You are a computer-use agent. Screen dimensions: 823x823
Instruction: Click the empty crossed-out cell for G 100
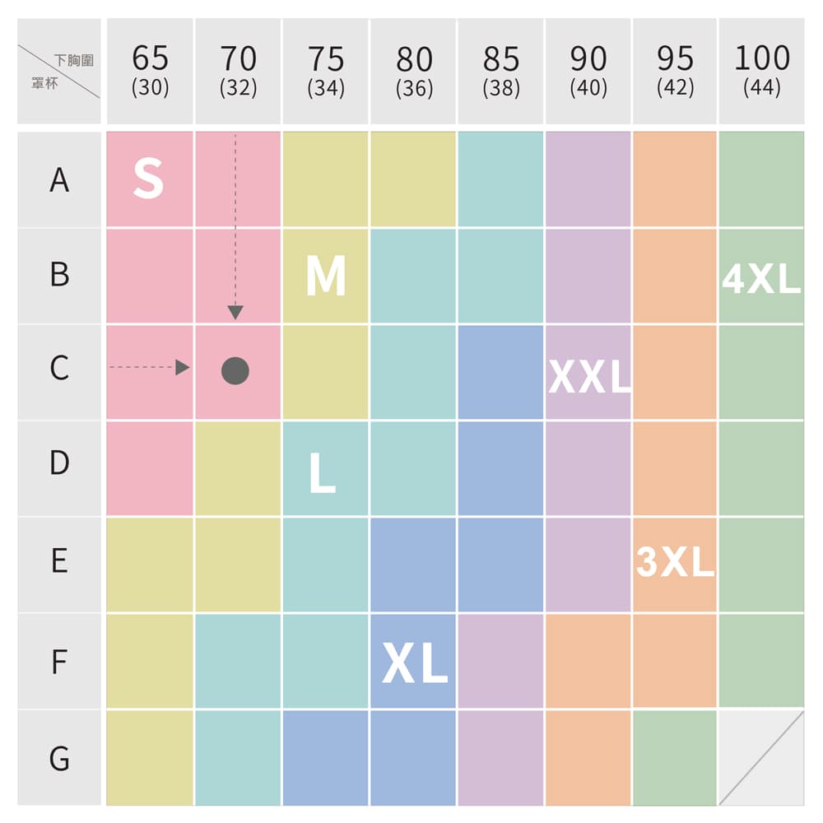761,758
